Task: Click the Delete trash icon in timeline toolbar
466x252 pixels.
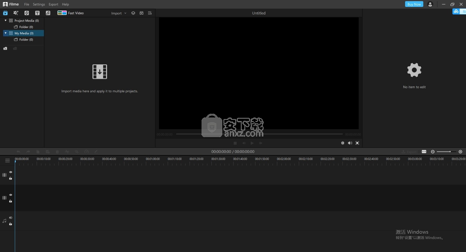Action: (57, 152)
